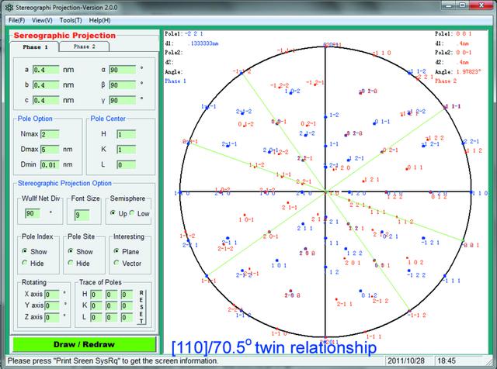This screenshot has width=497, height=369.
Task: Click the blue 1 0-2 pole point
Action: [290, 93]
